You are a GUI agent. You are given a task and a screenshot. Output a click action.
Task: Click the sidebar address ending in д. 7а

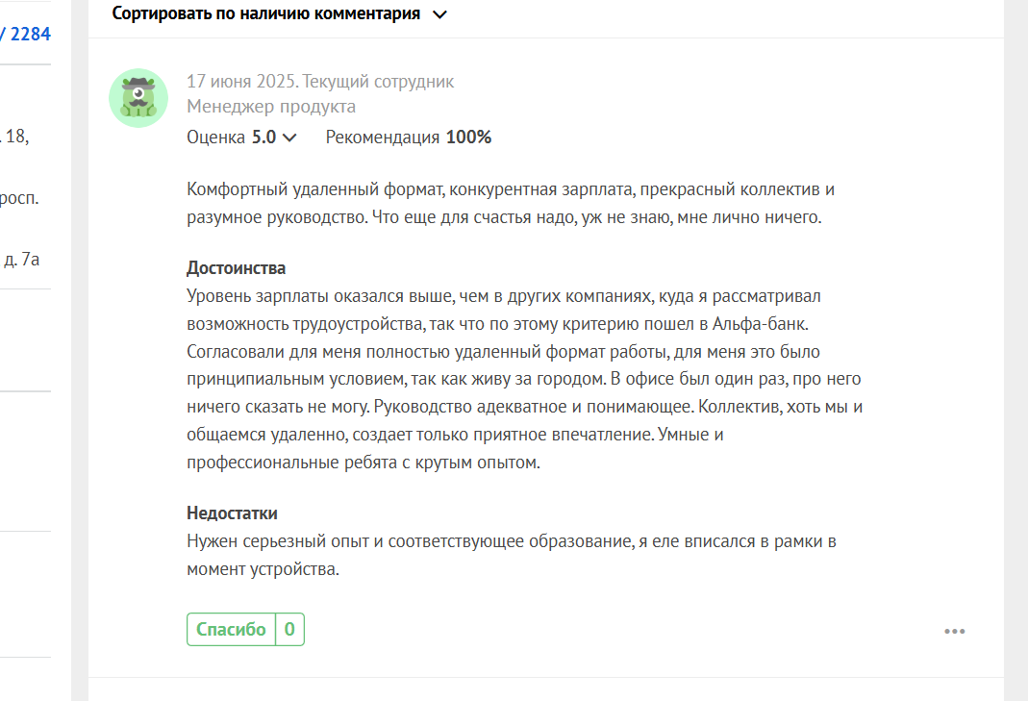[x=19, y=259]
